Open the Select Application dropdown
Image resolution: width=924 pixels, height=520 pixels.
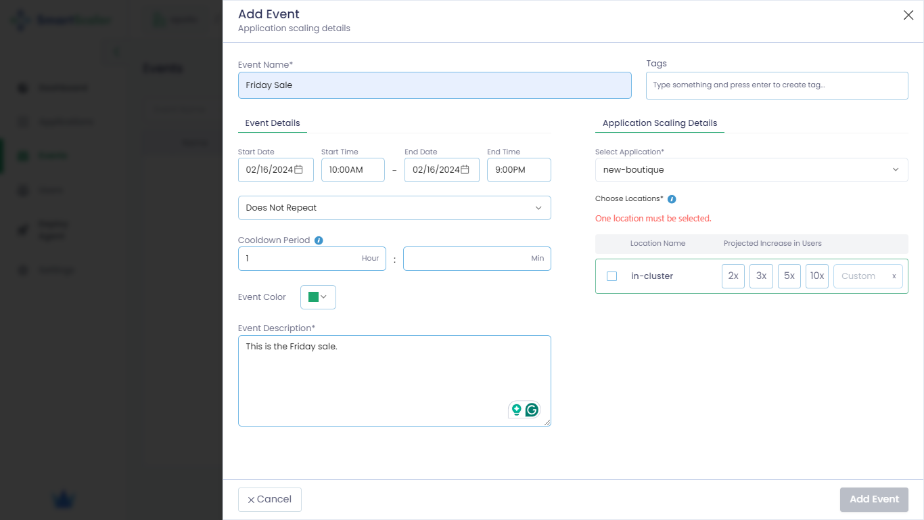[x=752, y=170]
